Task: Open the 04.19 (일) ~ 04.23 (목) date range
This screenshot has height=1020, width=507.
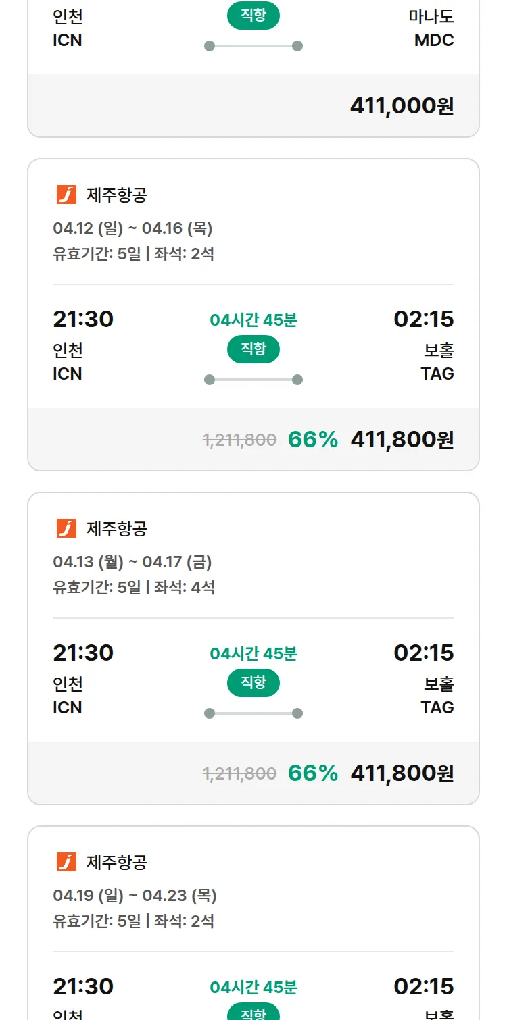Action: pos(135,896)
